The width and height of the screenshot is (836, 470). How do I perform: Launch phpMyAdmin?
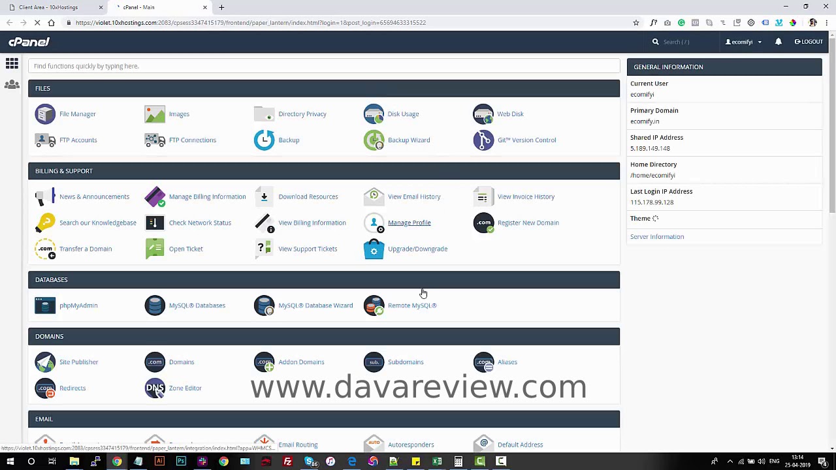pyautogui.click(x=78, y=305)
